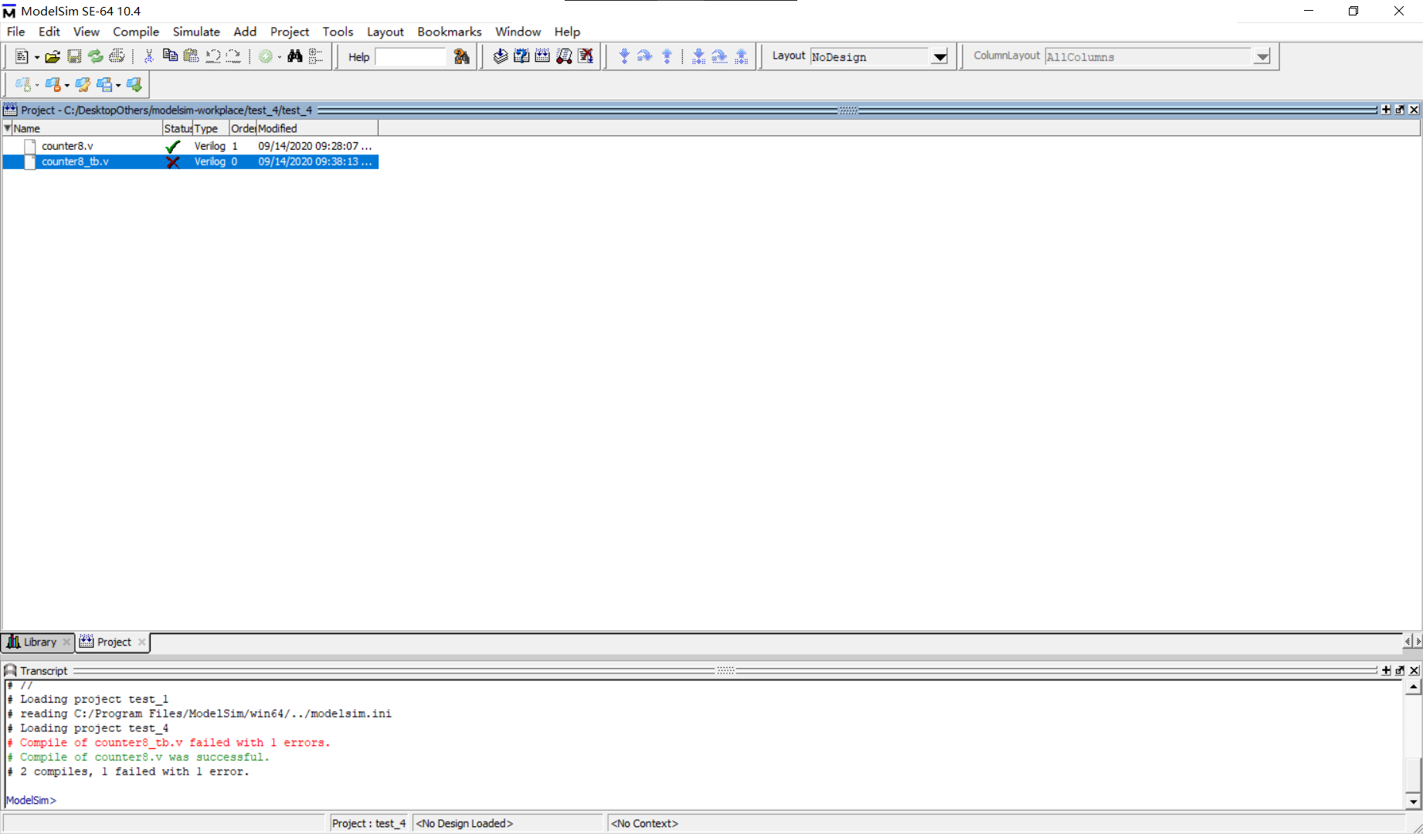Open the Simulate menu

196,32
